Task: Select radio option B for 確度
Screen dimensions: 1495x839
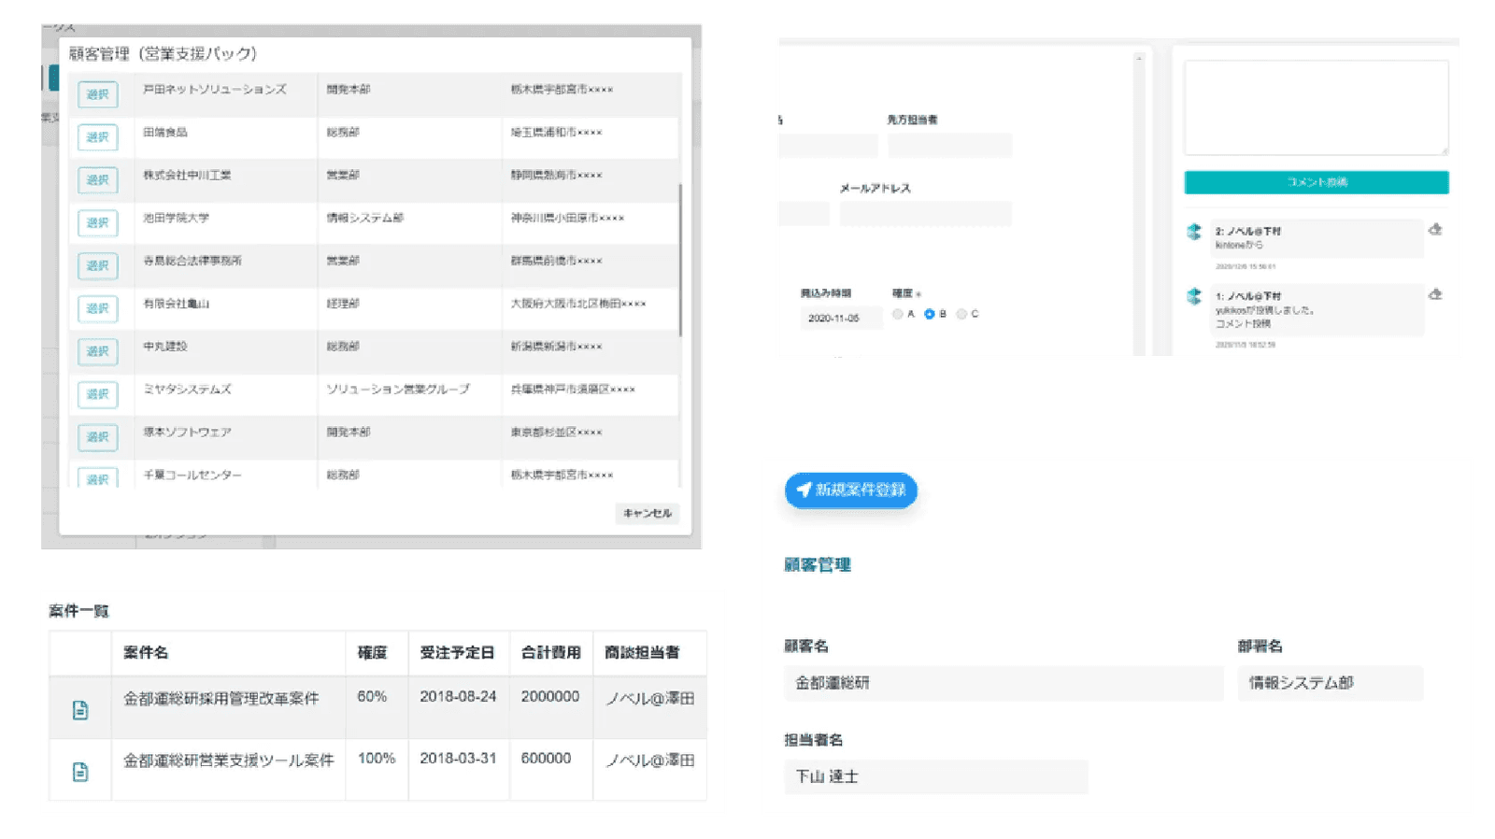Action: pyautogui.click(x=929, y=314)
